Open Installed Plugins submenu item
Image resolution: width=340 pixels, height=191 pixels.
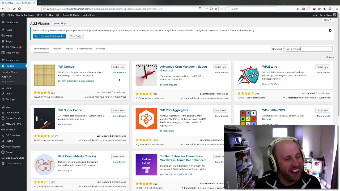point(10,72)
